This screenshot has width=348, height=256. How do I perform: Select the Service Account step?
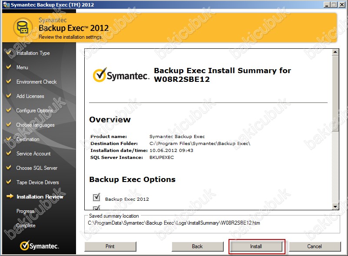tap(33, 154)
